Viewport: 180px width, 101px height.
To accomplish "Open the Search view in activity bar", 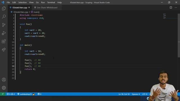I will pyautogui.click(x=4, y=17).
